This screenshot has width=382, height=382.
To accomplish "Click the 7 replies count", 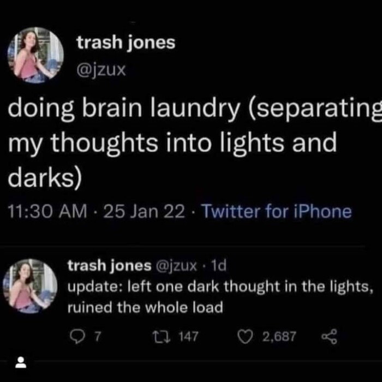I will pos(98,337).
